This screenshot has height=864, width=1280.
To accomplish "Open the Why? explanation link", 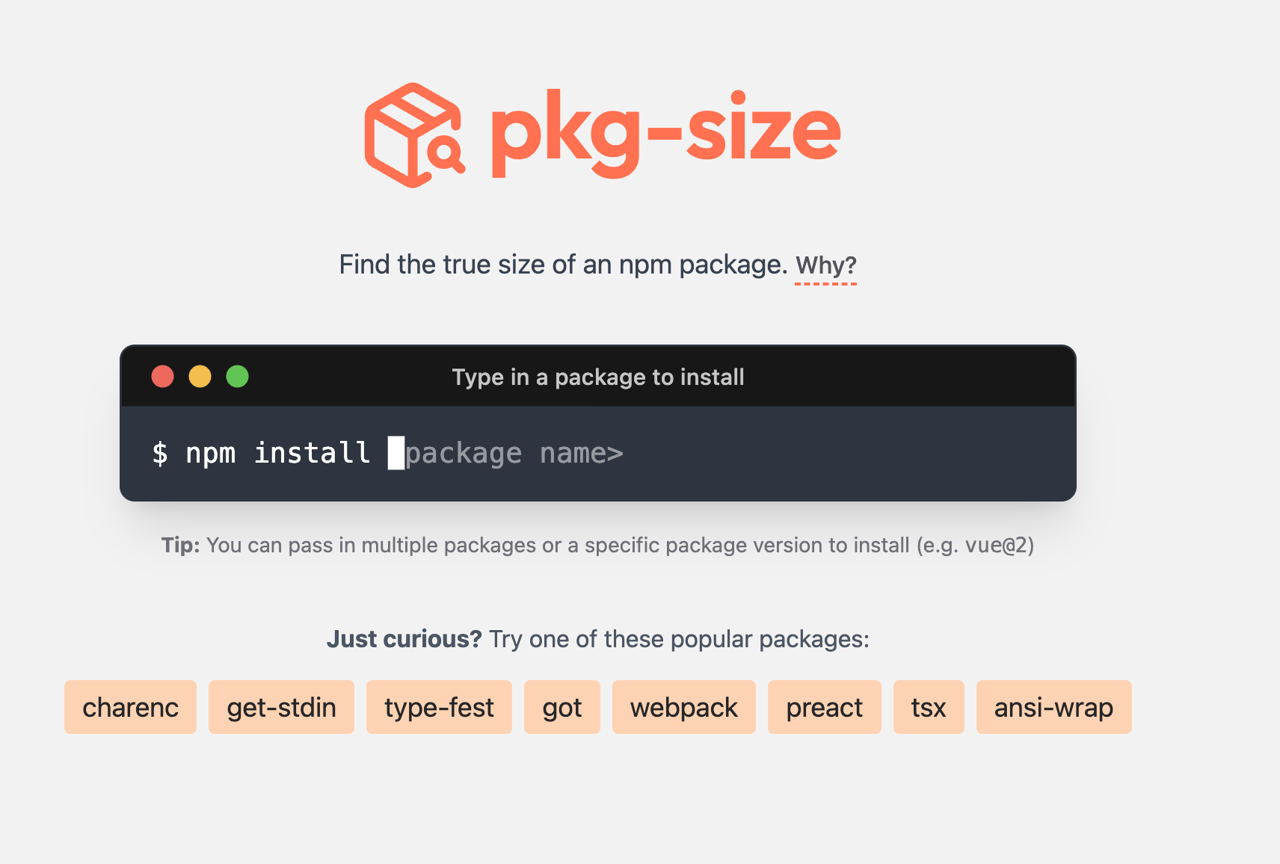I will (x=825, y=265).
